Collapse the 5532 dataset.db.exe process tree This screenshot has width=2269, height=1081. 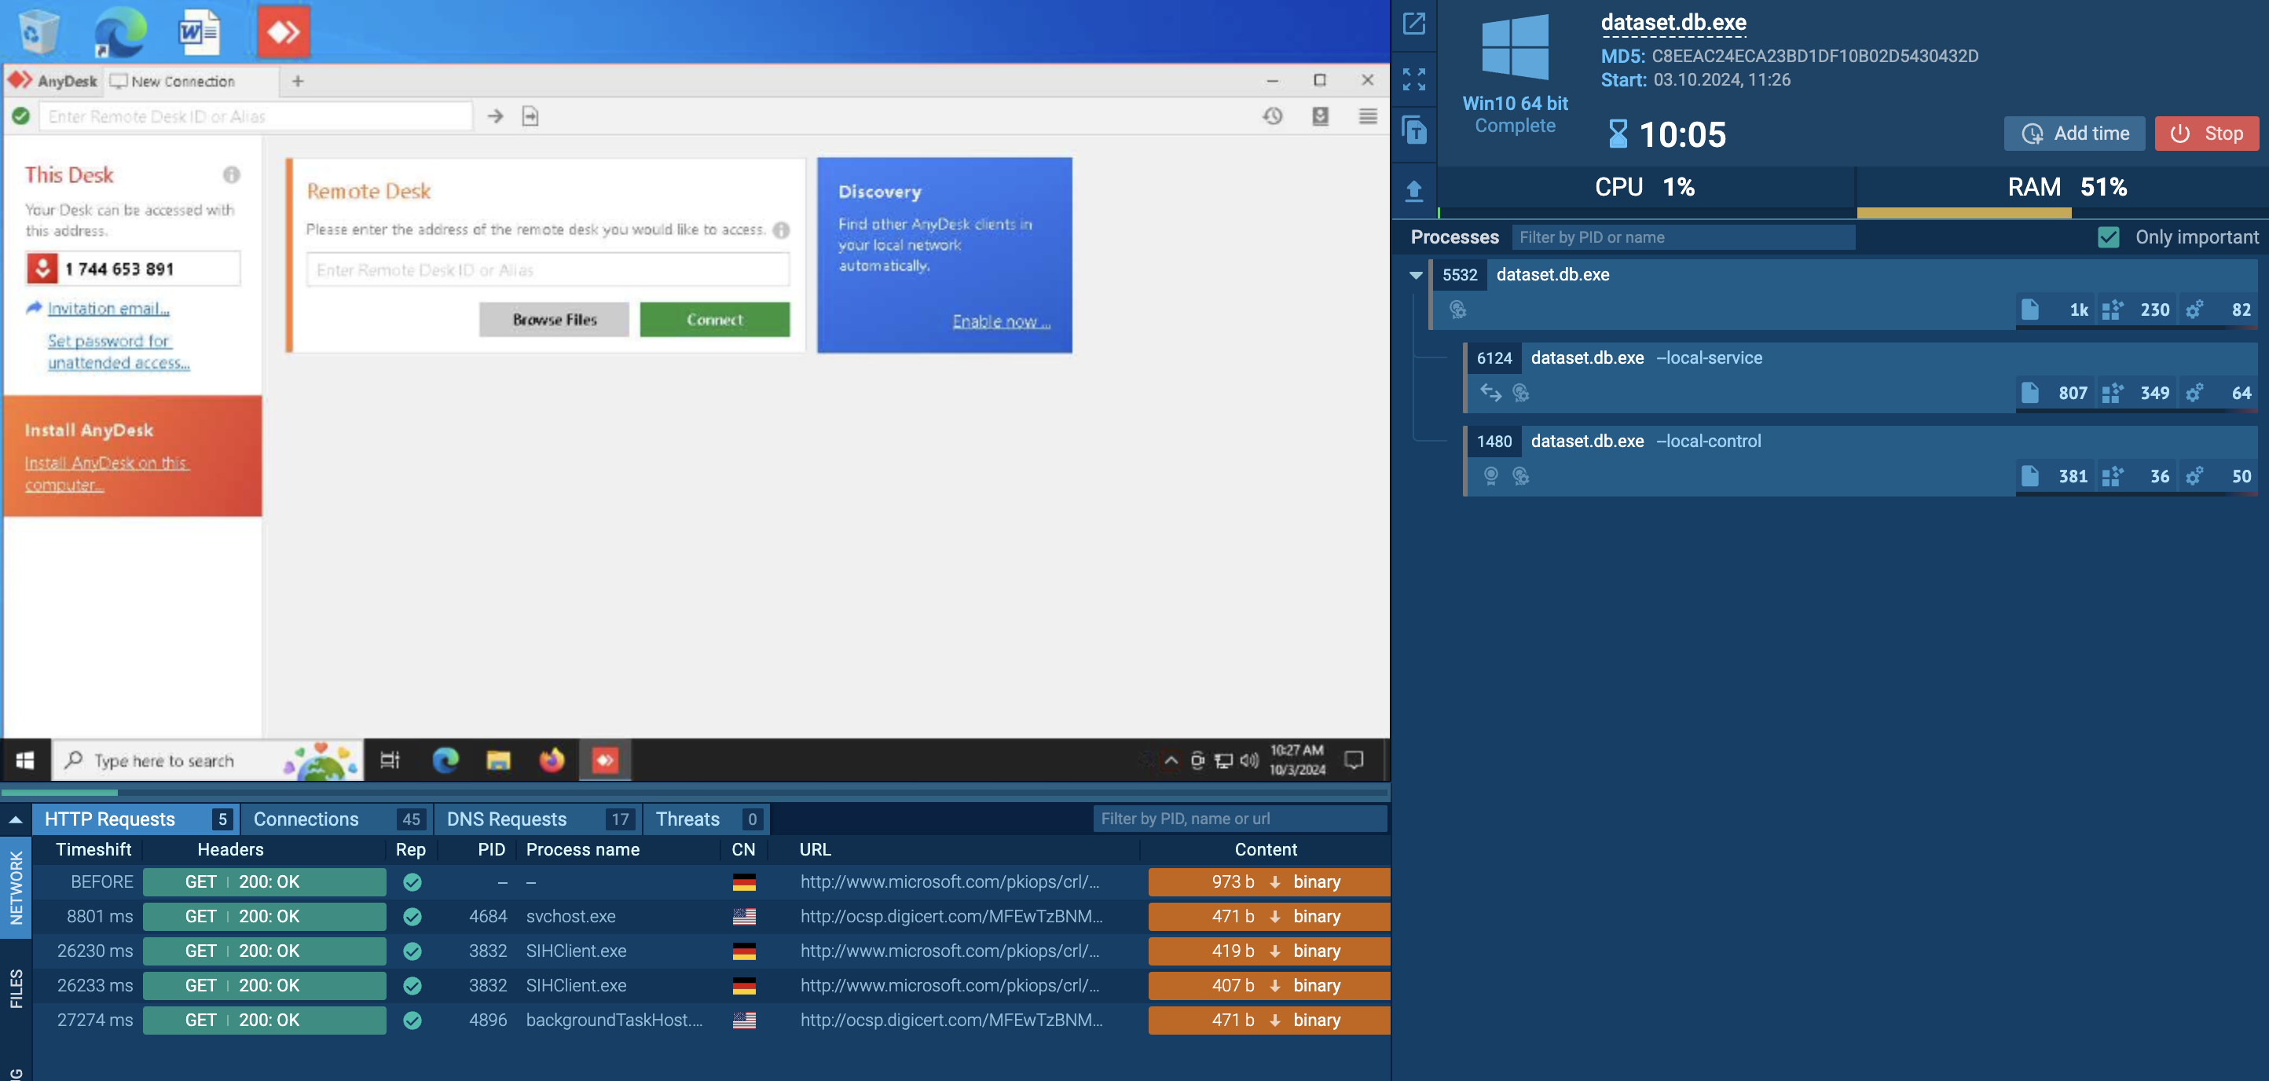coord(1416,275)
